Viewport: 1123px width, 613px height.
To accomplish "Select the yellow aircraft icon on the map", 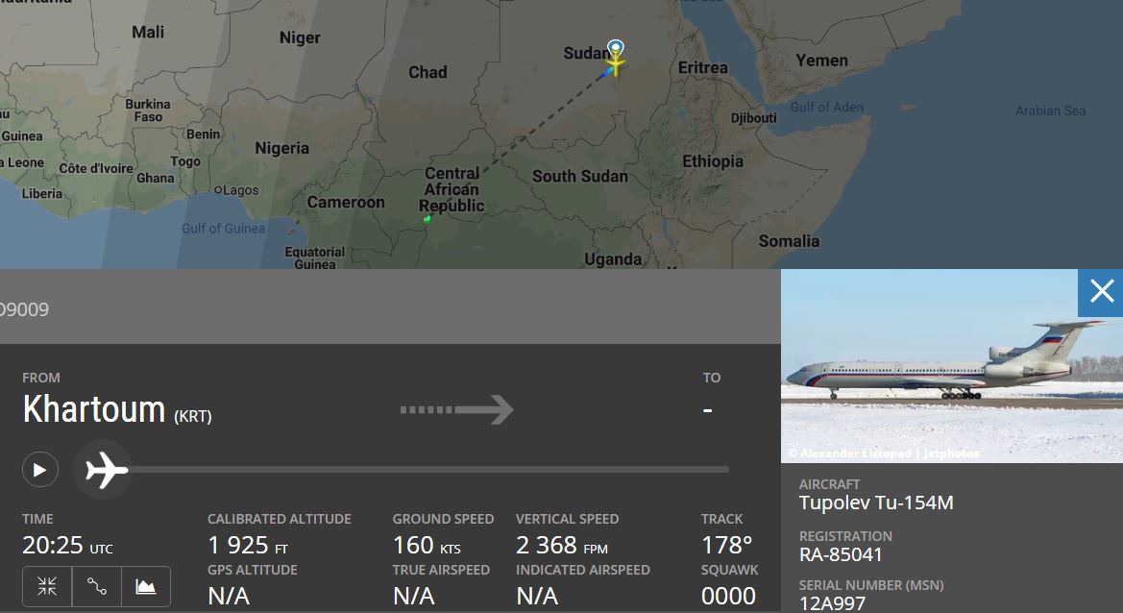I will click(x=615, y=65).
